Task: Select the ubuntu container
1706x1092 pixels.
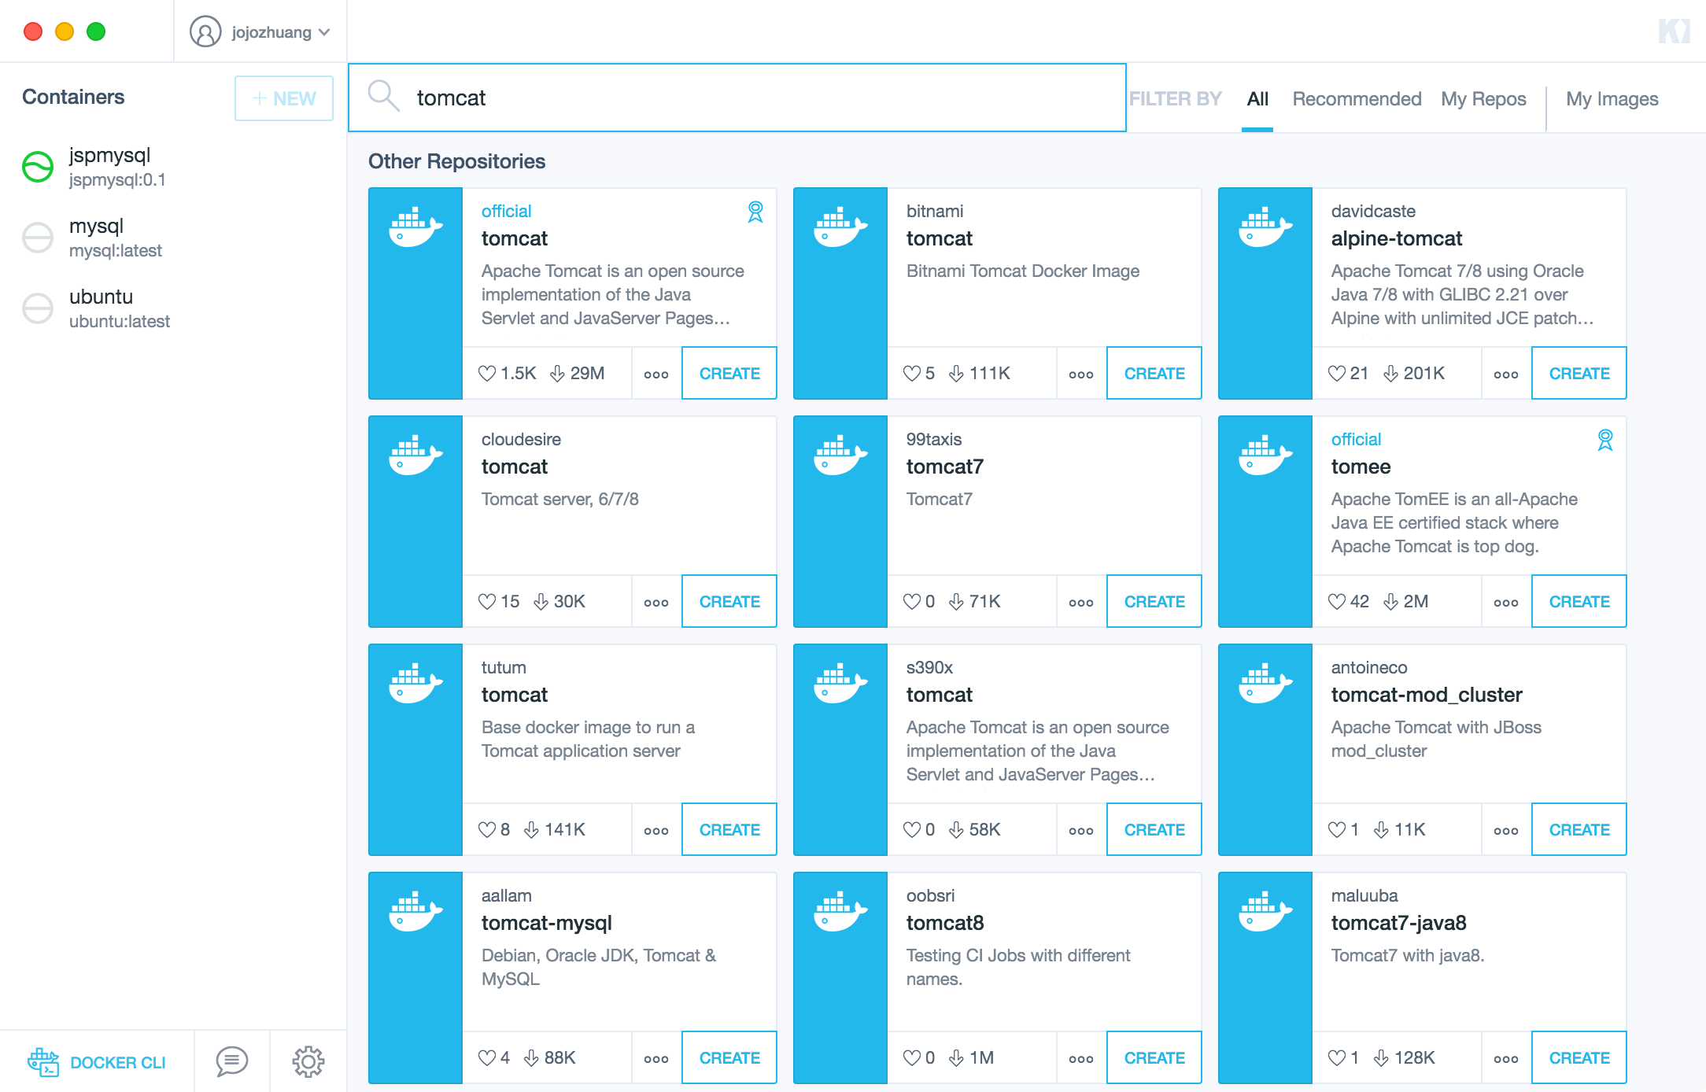Action: (x=173, y=308)
